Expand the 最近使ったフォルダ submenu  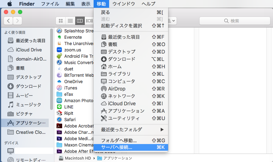131,130
